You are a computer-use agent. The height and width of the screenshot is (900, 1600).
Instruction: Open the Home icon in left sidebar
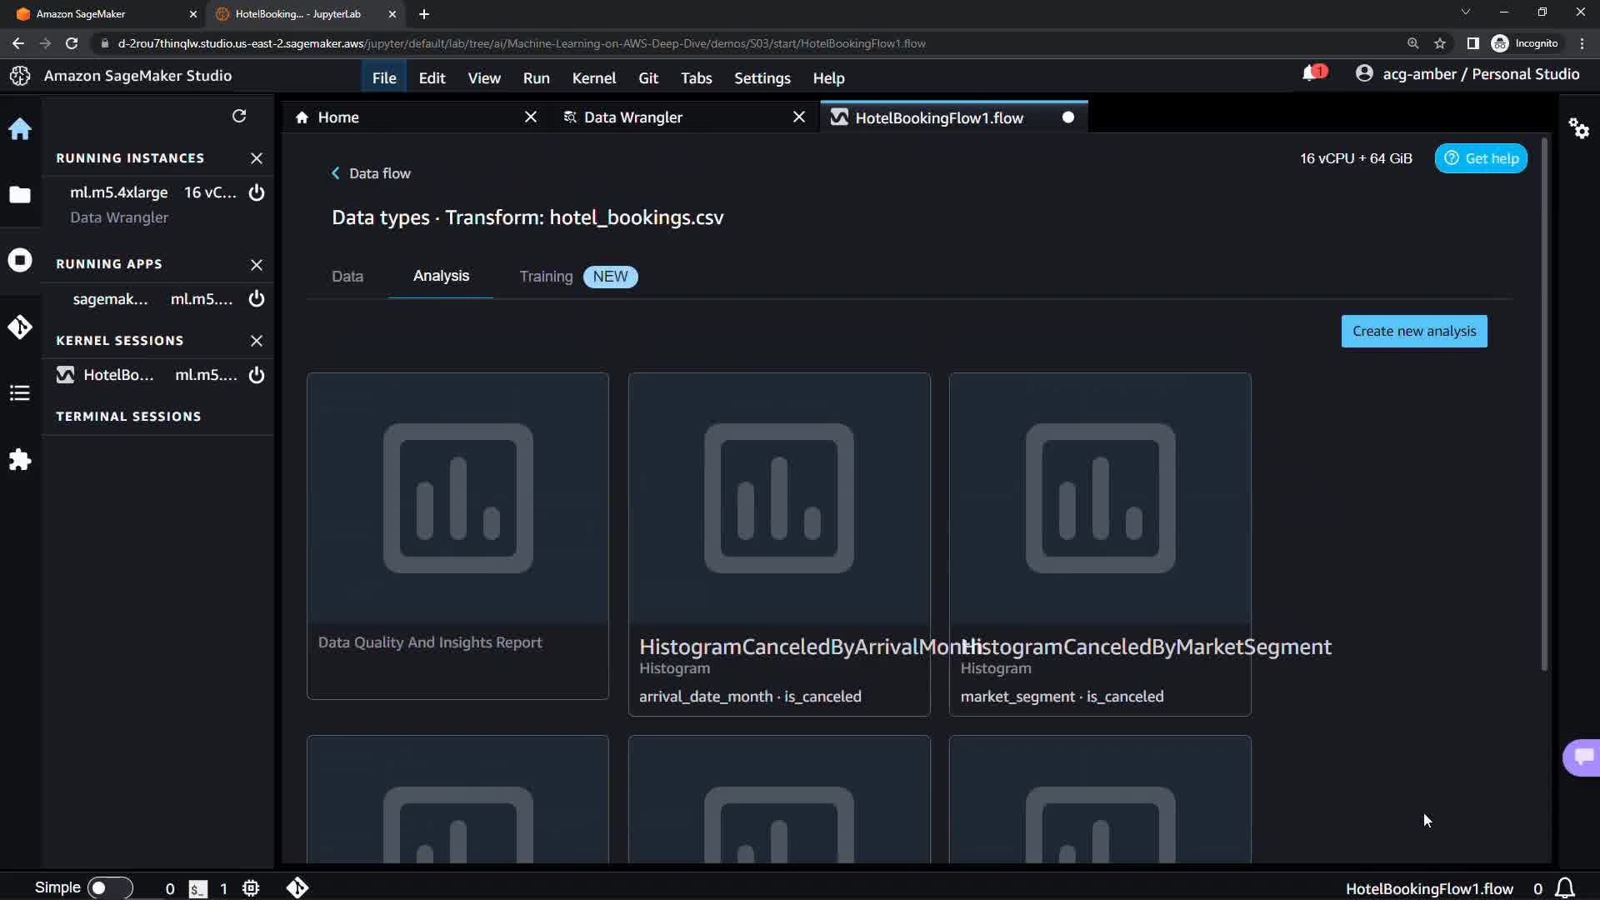[20, 129]
